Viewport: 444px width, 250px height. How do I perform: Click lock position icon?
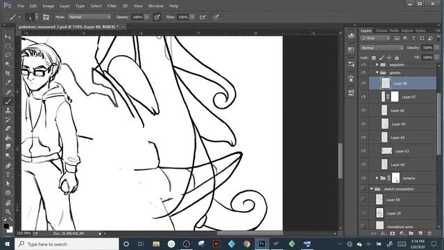(x=389, y=58)
